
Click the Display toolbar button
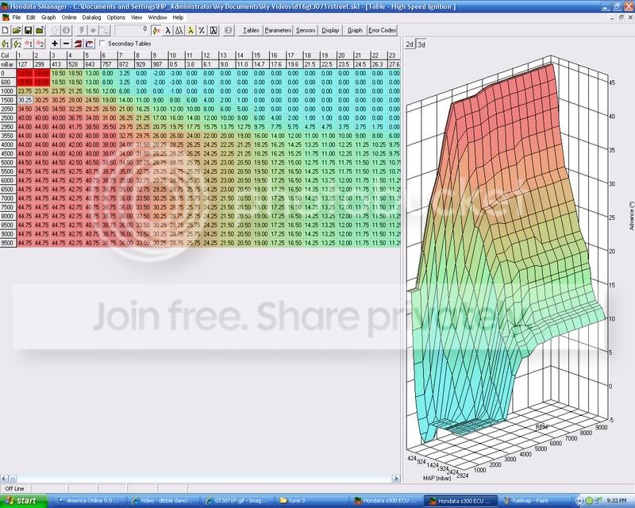[330, 30]
